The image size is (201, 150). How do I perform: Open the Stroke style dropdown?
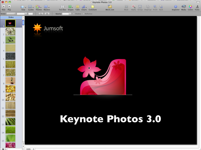point(11,14)
